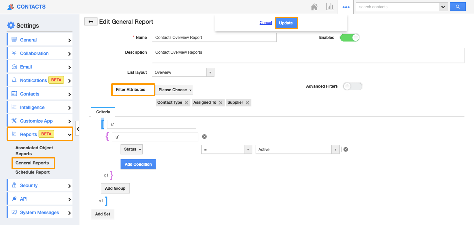Open the List layout dropdown
This screenshot has height=225, width=474.
point(183,72)
